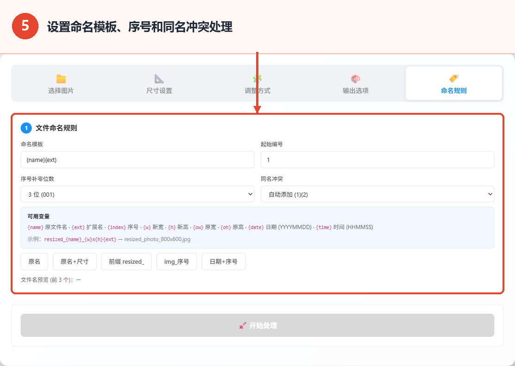Click the 命名模板 label

(32, 144)
